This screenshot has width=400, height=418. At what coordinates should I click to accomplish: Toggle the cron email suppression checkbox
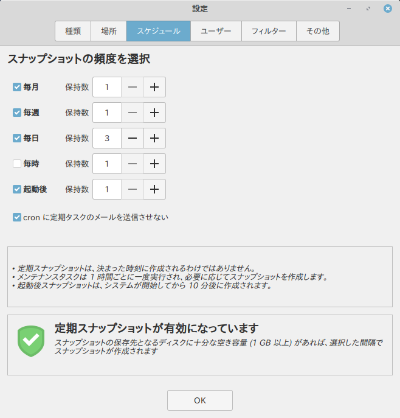pyautogui.click(x=17, y=217)
